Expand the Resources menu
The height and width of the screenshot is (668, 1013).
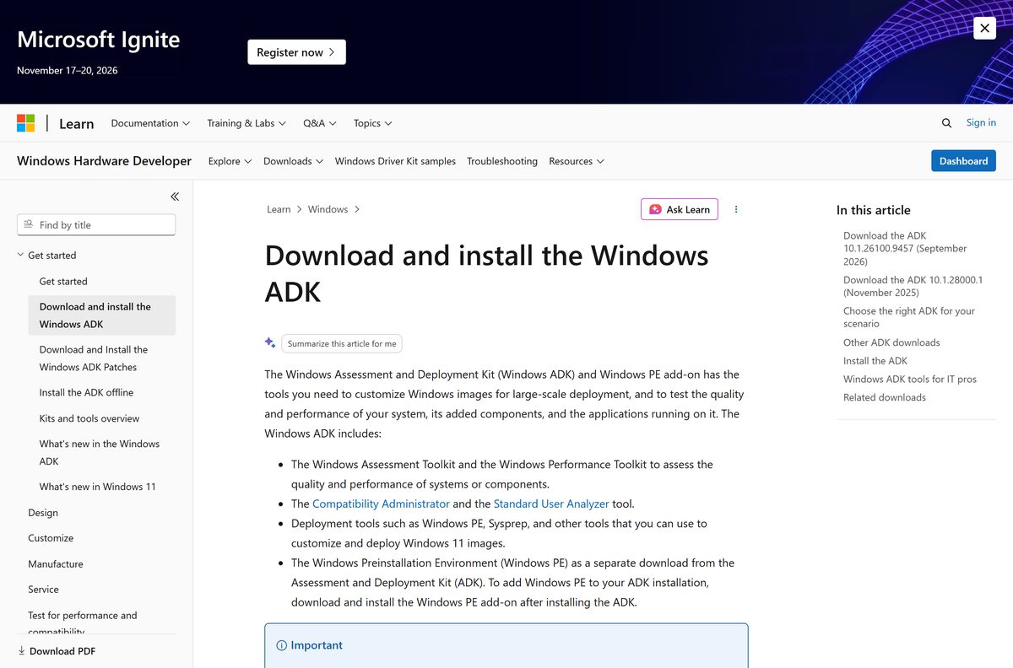(x=577, y=161)
